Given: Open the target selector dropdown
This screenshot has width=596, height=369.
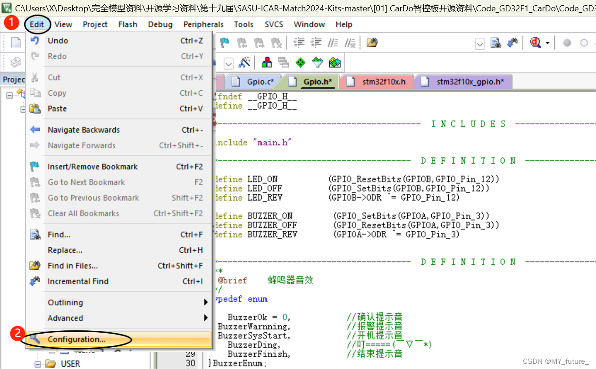Looking at the screenshot, I should 228,63.
